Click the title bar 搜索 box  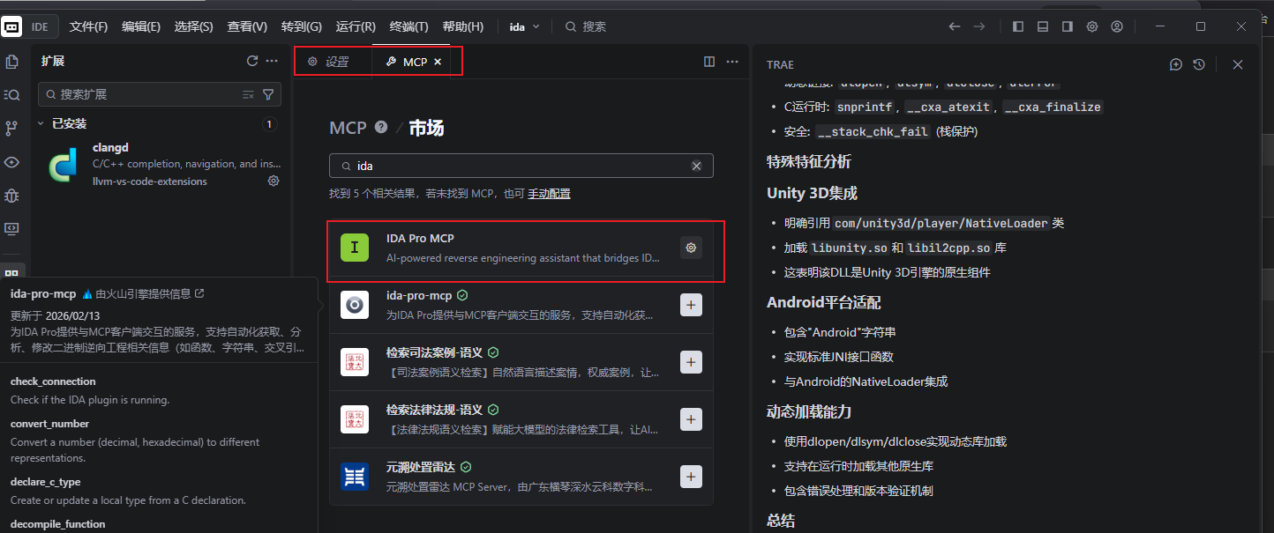click(x=586, y=26)
